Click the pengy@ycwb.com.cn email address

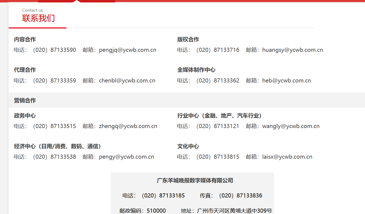(126, 156)
